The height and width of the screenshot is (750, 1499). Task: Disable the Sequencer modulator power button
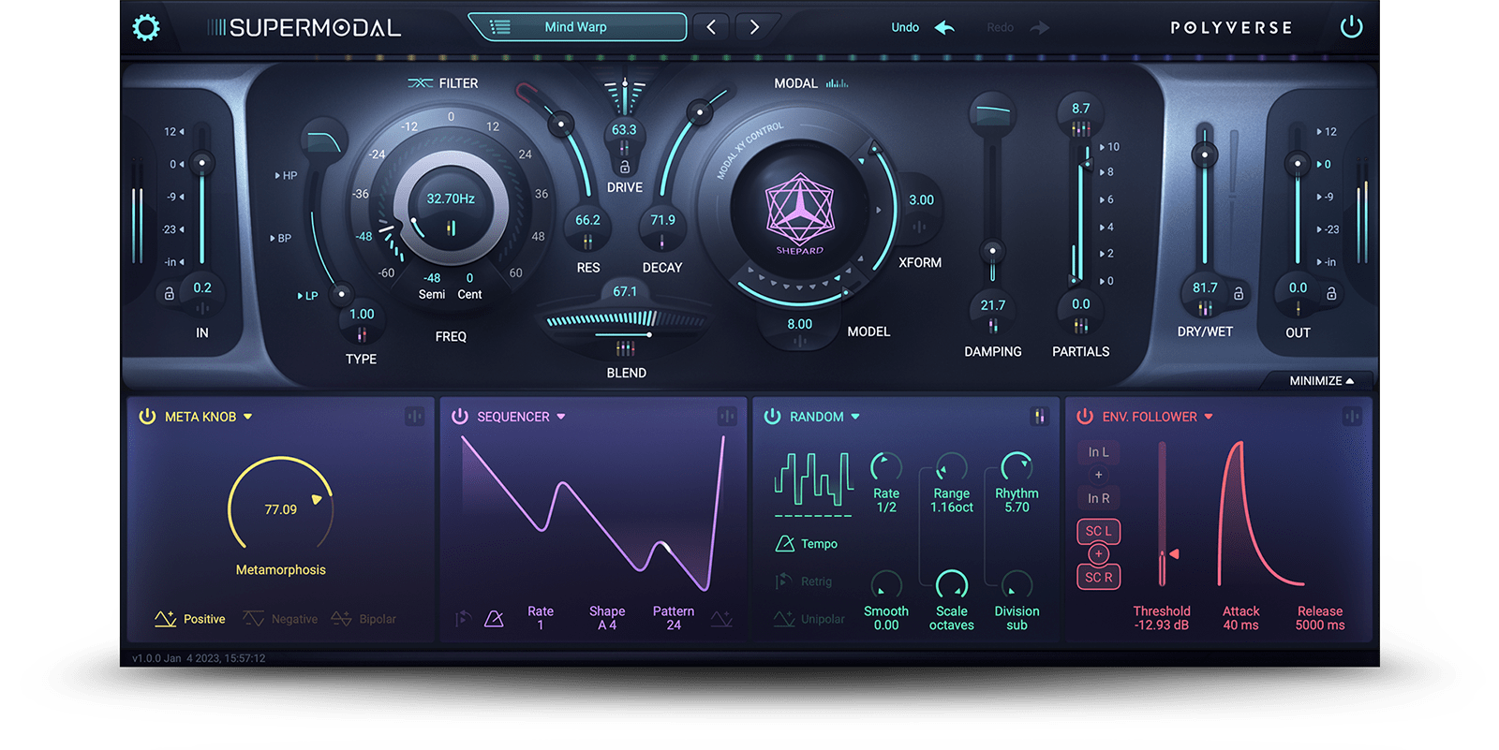tap(459, 417)
